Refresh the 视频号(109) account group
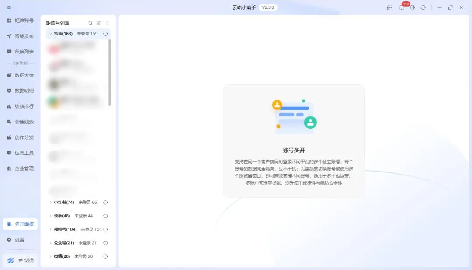The height and width of the screenshot is (270, 472). coord(105,229)
